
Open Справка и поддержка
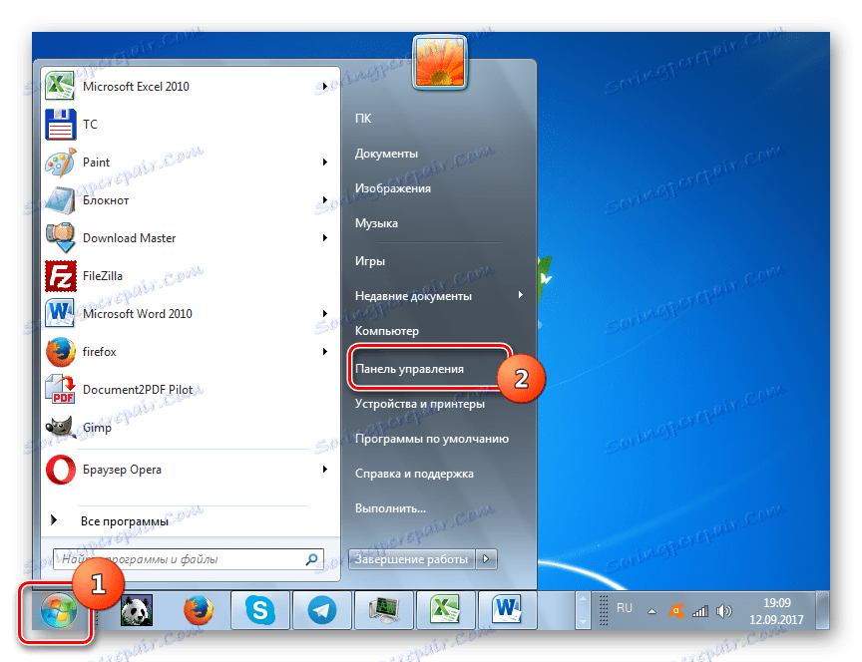[414, 474]
